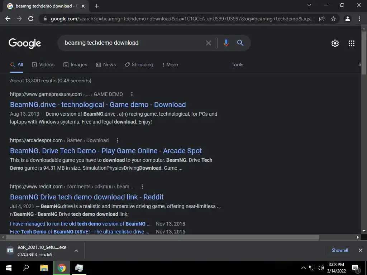Open the taskbar clock and date
367x275 pixels.
click(x=336, y=268)
